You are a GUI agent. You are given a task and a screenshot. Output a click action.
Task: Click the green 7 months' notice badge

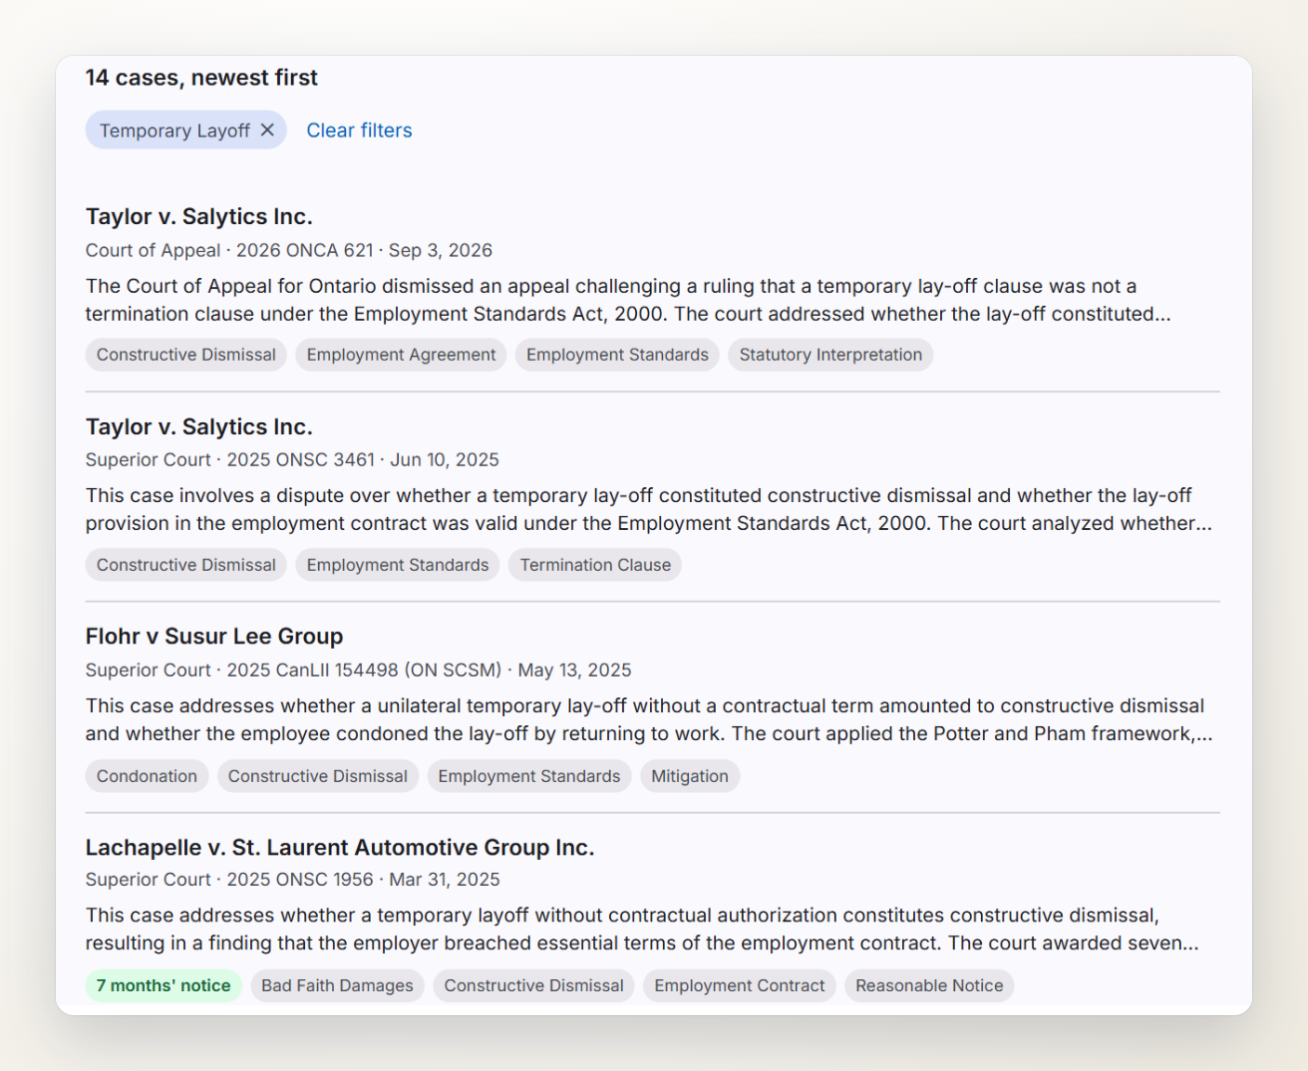tap(163, 985)
